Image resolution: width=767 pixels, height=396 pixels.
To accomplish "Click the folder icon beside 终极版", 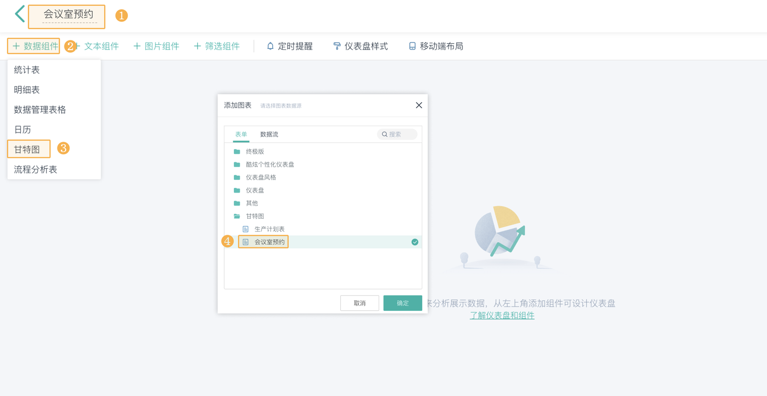I will click(x=237, y=152).
